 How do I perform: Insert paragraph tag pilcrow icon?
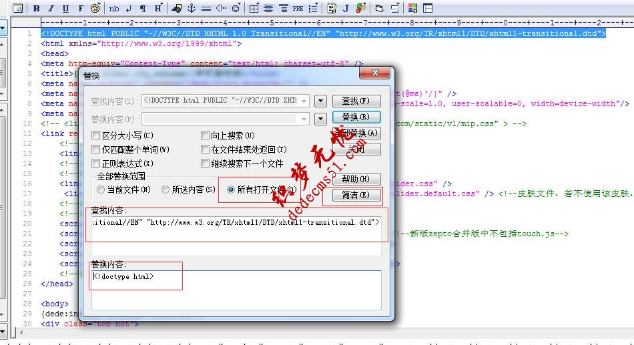tap(143, 8)
